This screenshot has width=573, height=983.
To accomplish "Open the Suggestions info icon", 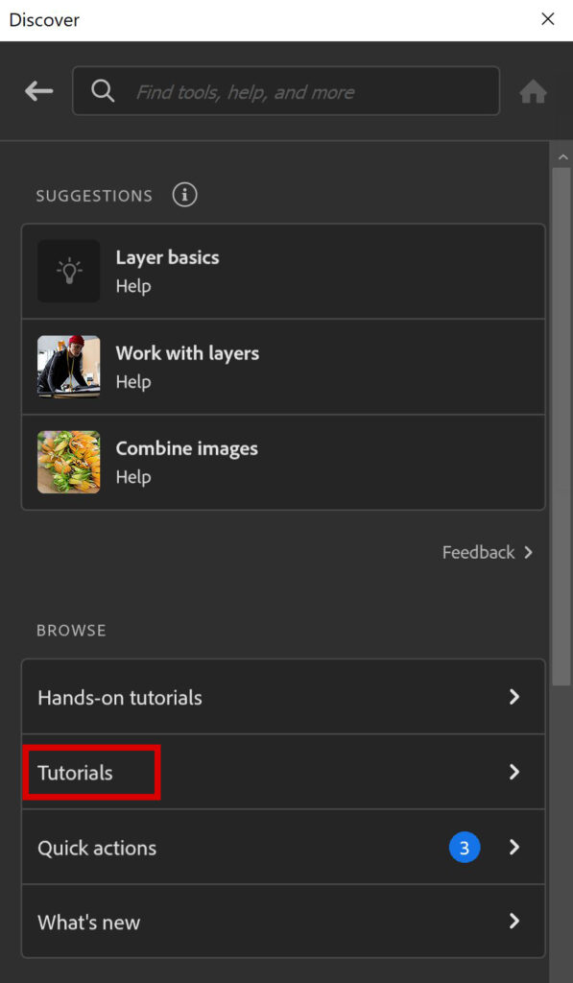I will [x=184, y=195].
